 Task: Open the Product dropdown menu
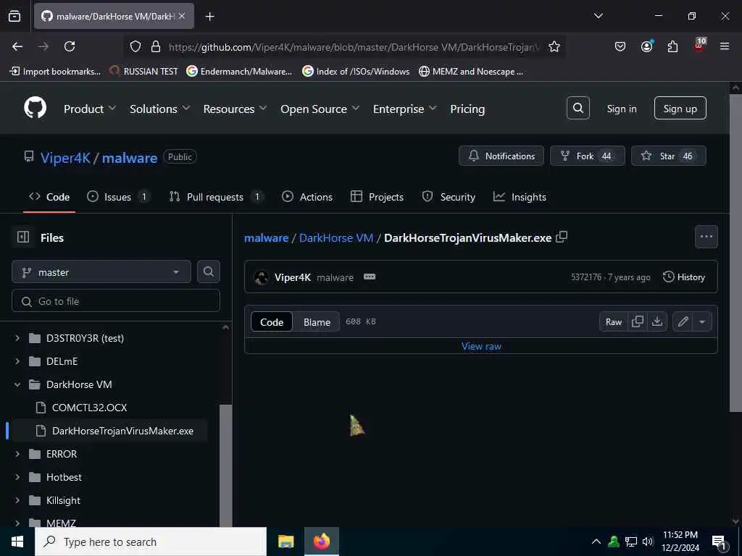pyautogui.click(x=90, y=109)
